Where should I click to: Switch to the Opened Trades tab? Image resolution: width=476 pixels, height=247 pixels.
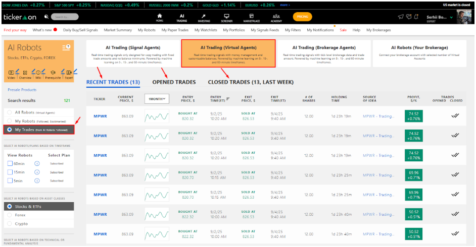click(174, 82)
